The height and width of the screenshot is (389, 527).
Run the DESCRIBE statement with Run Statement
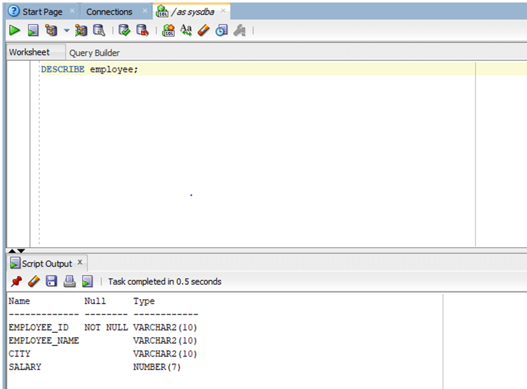point(14,30)
